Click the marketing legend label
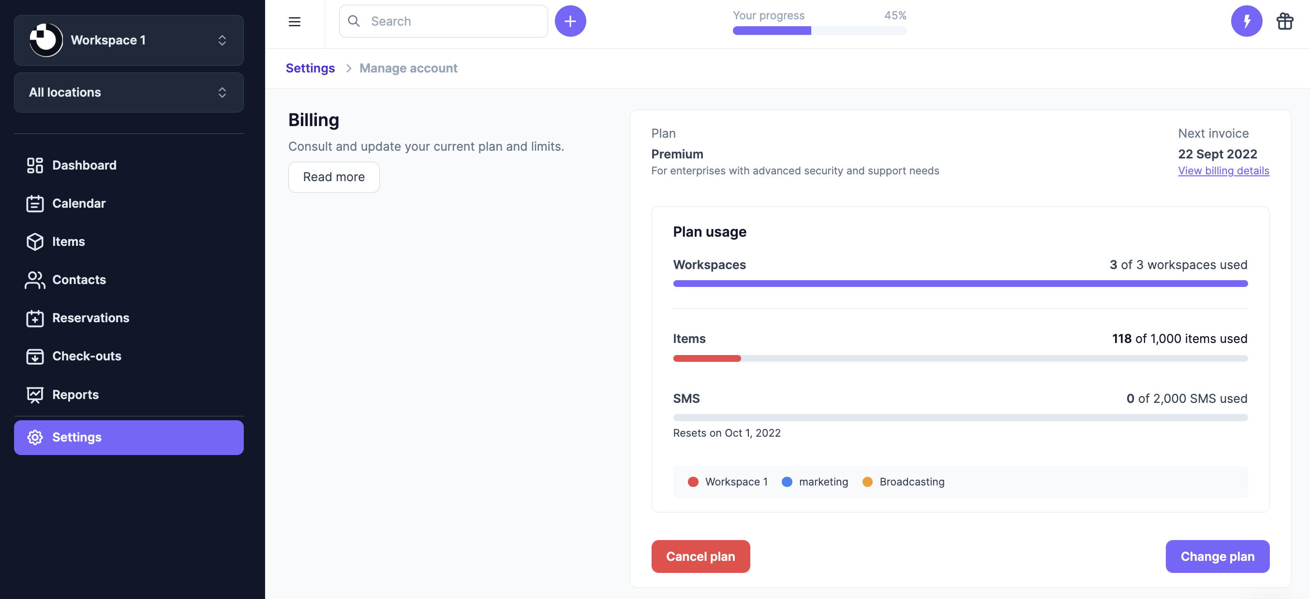The image size is (1310, 599). pyautogui.click(x=823, y=482)
